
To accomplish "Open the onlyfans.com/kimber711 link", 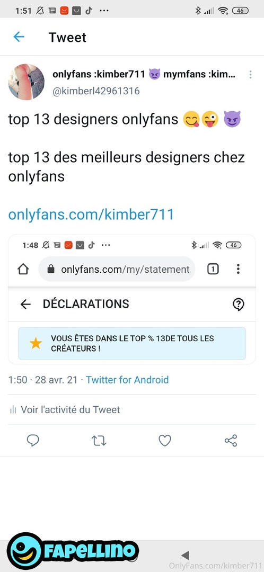I will click(91, 215).
